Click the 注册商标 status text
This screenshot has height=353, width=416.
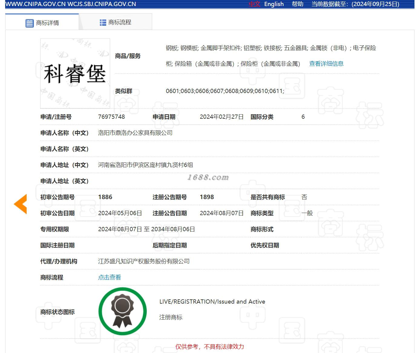(171, 317)
